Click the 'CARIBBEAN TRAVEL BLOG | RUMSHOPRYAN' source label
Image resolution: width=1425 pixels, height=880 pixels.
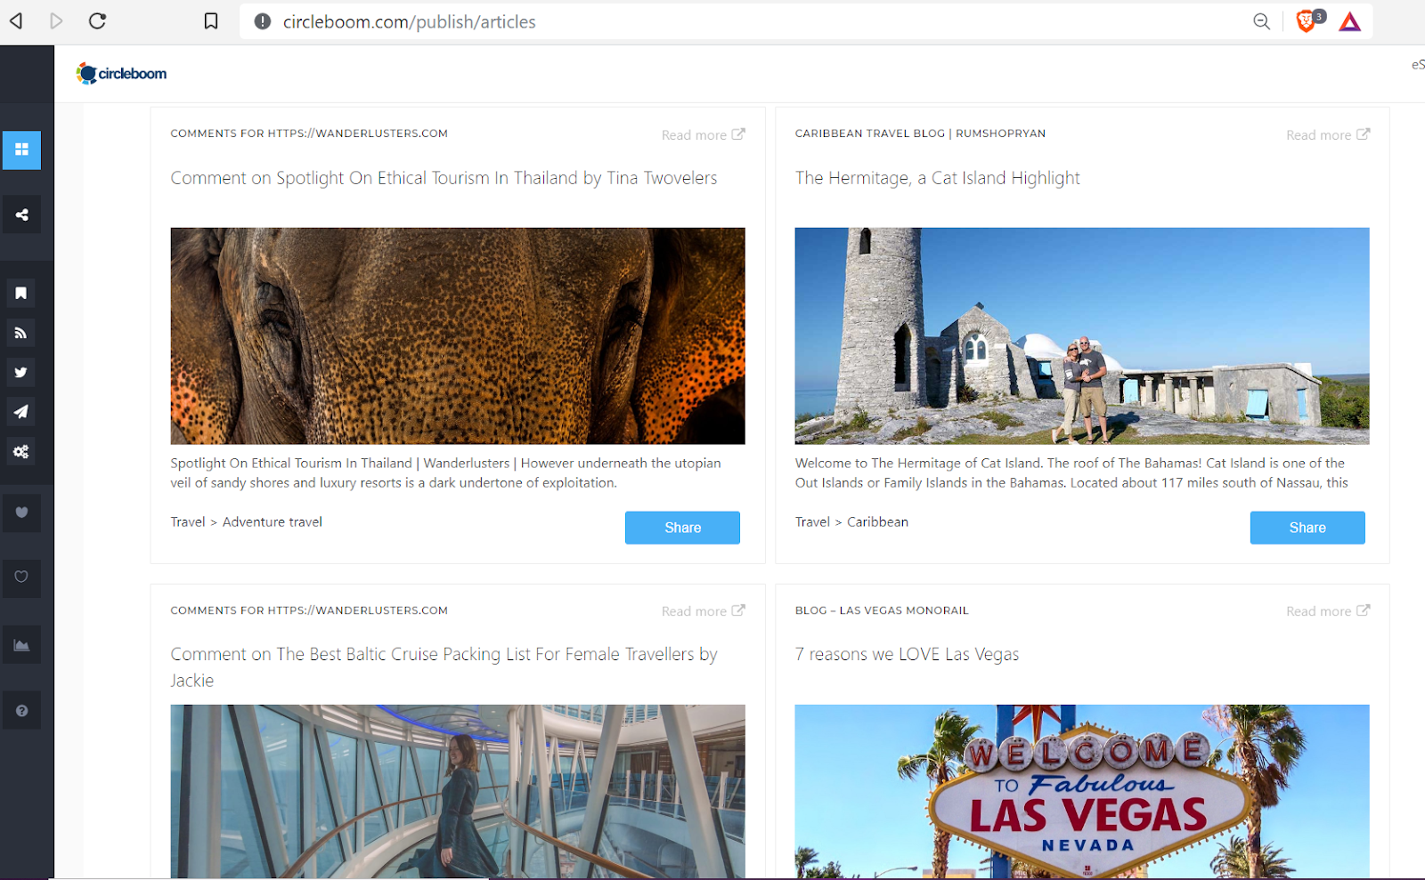920,133
